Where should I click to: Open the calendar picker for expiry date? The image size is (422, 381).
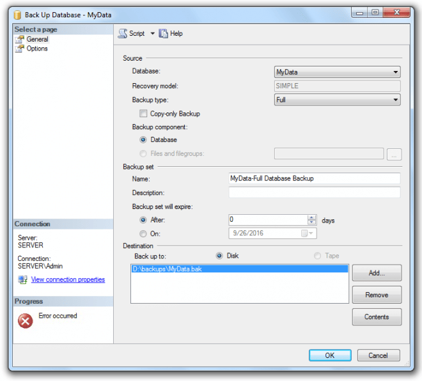307,233
